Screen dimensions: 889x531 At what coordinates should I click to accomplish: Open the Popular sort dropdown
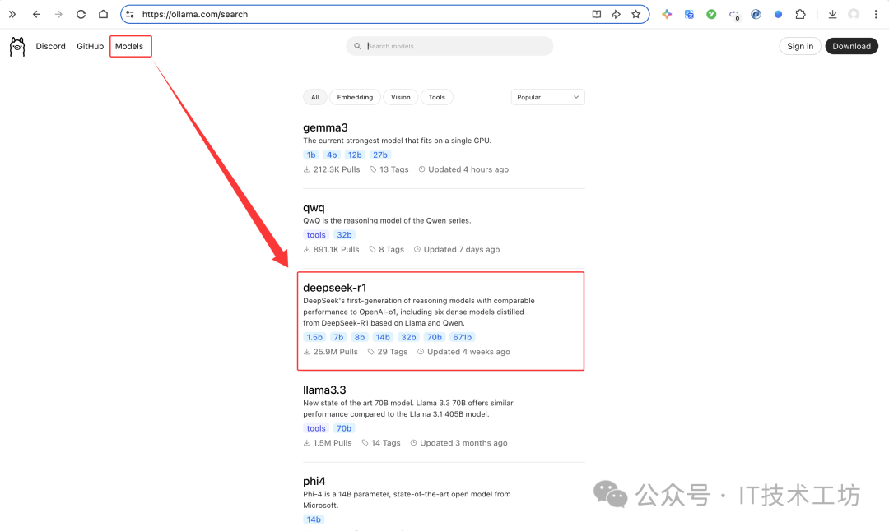click(x=547, y=97)
